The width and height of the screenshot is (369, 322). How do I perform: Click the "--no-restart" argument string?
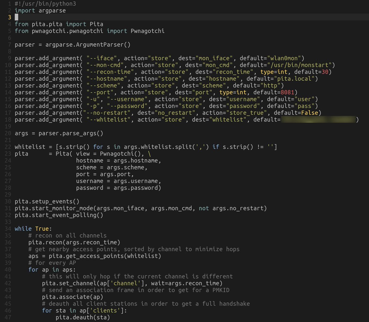tap(107, 113)
